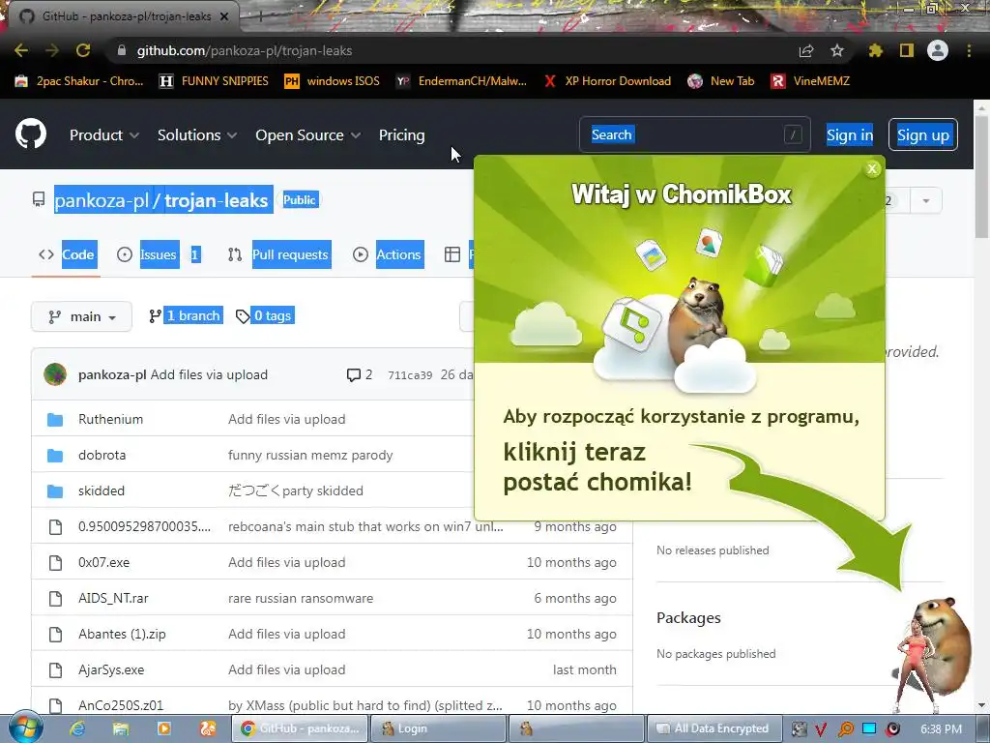This screenshot has height=743, width=990.
Task: Switch to the Code tab
Action: (x=67, y=254)
